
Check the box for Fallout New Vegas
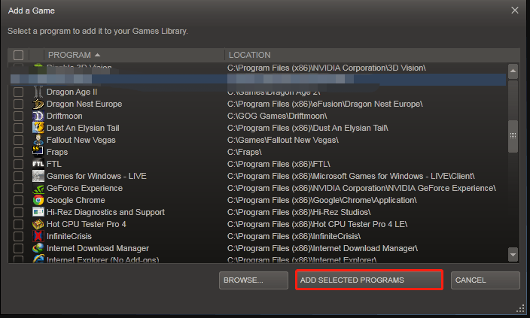tap(18, 140)
